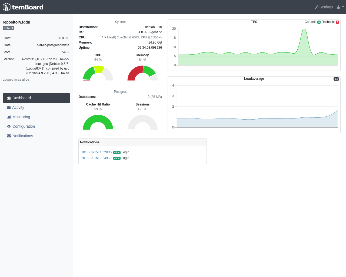Click the 1.6 loadaverage value badge
This screenshot has width=346, height=277.
pos(336,79)
